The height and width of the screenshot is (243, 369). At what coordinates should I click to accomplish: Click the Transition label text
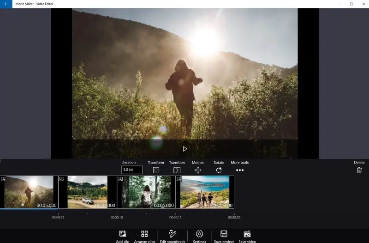[x=177, y=163]
